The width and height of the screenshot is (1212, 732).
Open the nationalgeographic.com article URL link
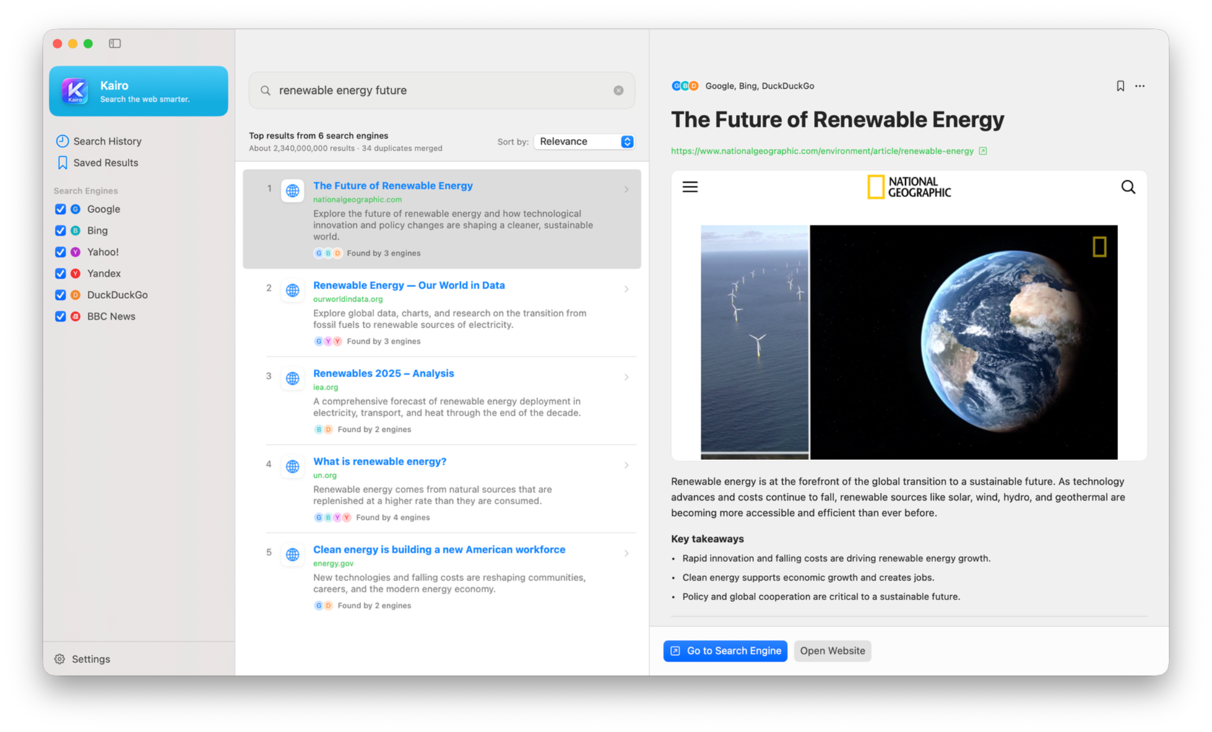point(822,151)
